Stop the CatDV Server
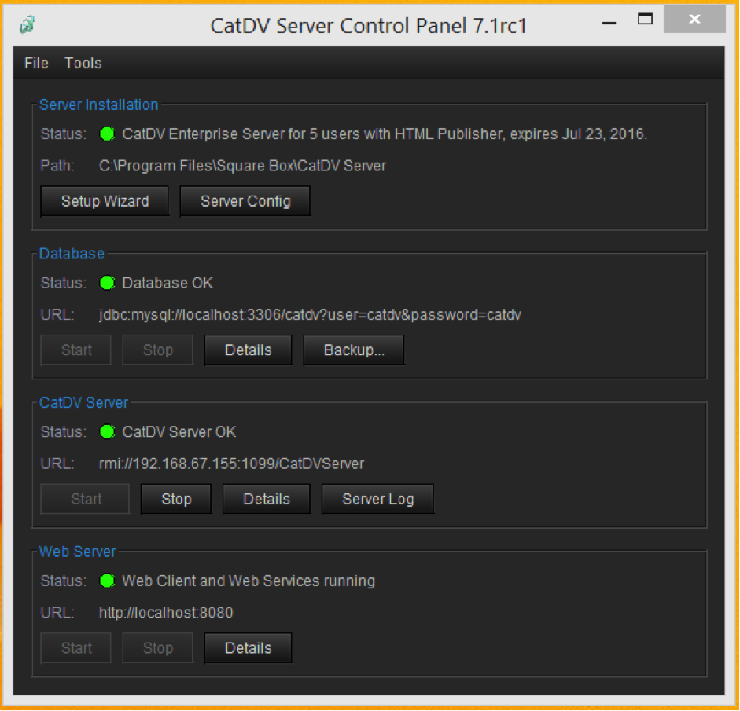 176,500
